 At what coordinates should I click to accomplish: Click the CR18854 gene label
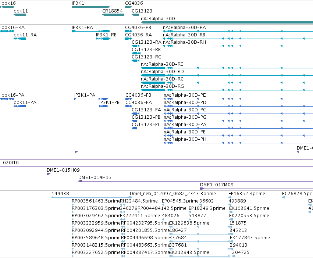pos(113,11)
